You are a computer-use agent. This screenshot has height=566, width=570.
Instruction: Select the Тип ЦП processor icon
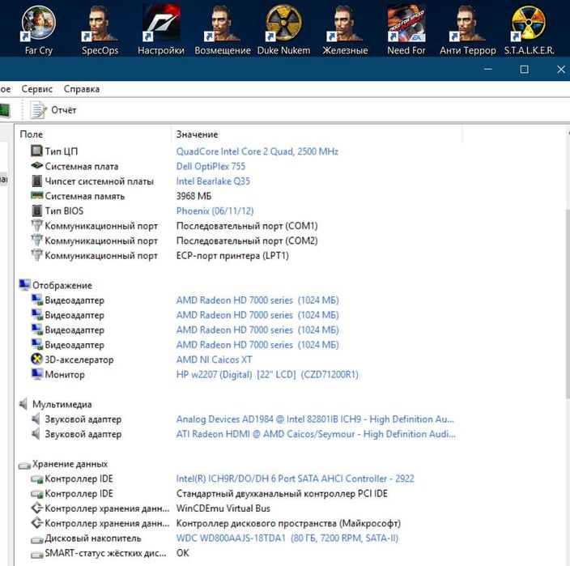tap(36, 151)
